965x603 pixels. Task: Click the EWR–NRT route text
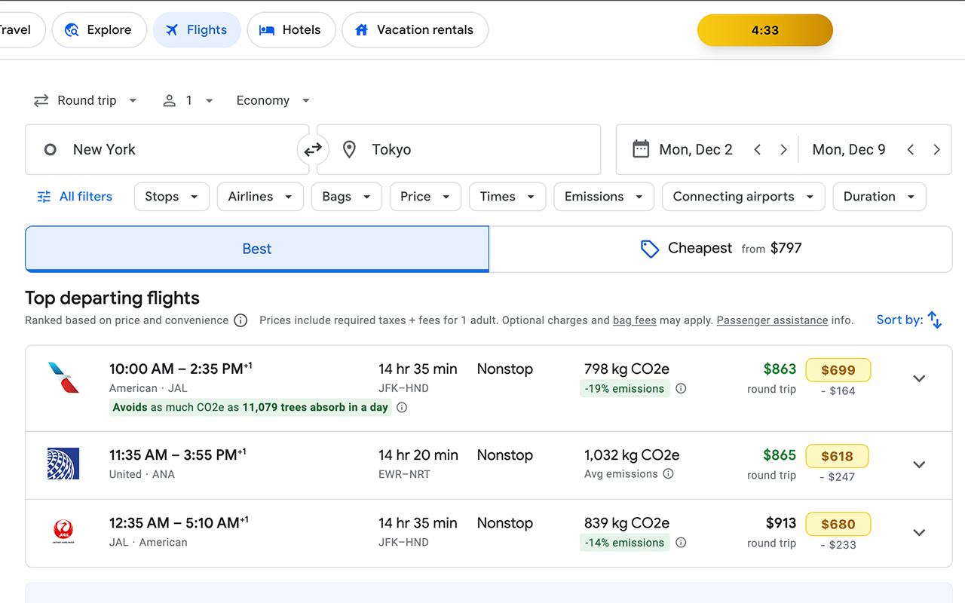(x=403, y=475)
